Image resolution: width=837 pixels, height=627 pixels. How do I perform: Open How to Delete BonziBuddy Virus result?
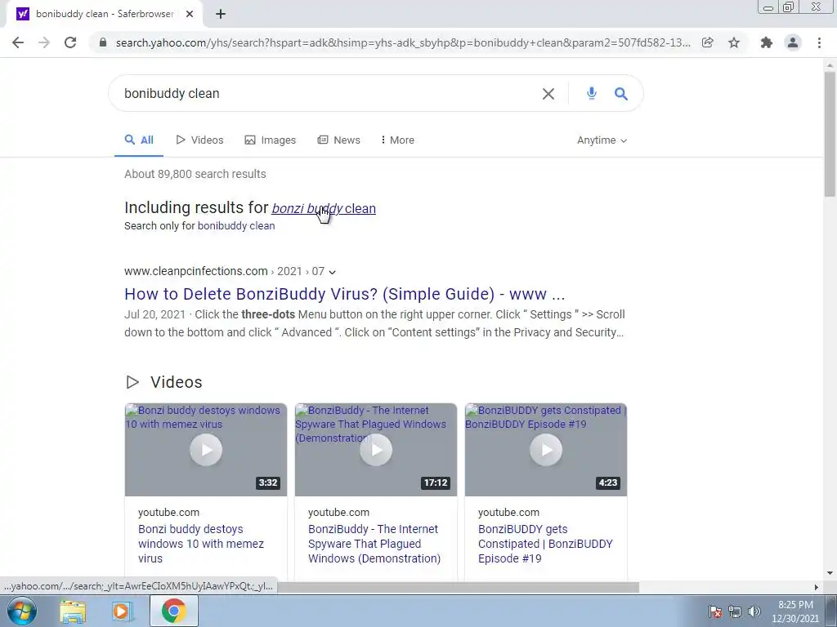[x=344, y=294]
